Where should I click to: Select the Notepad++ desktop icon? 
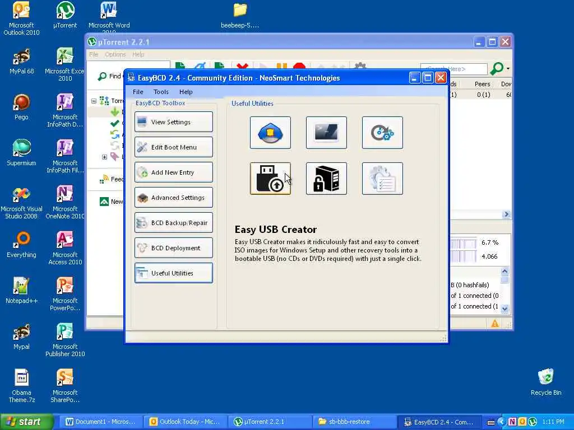tap(21, 291)
